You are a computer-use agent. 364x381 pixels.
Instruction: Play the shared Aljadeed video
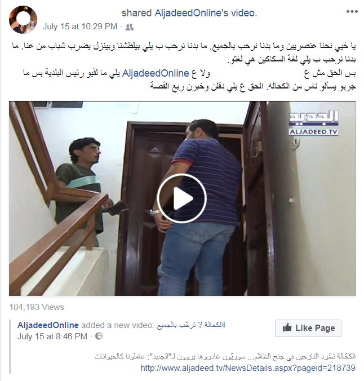[182, 198]
